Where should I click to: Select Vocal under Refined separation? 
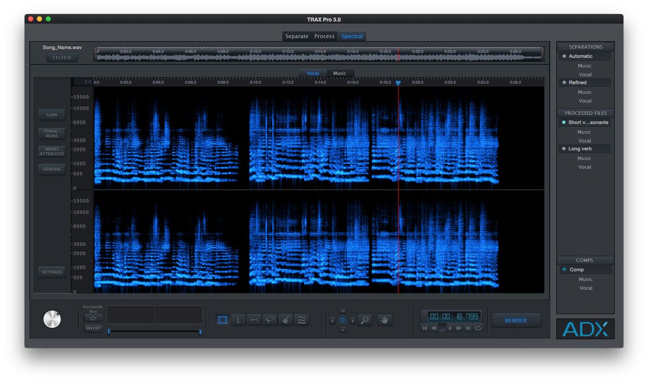[585, 101]
